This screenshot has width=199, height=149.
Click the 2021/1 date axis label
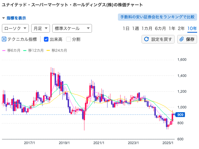click(99, 143)
